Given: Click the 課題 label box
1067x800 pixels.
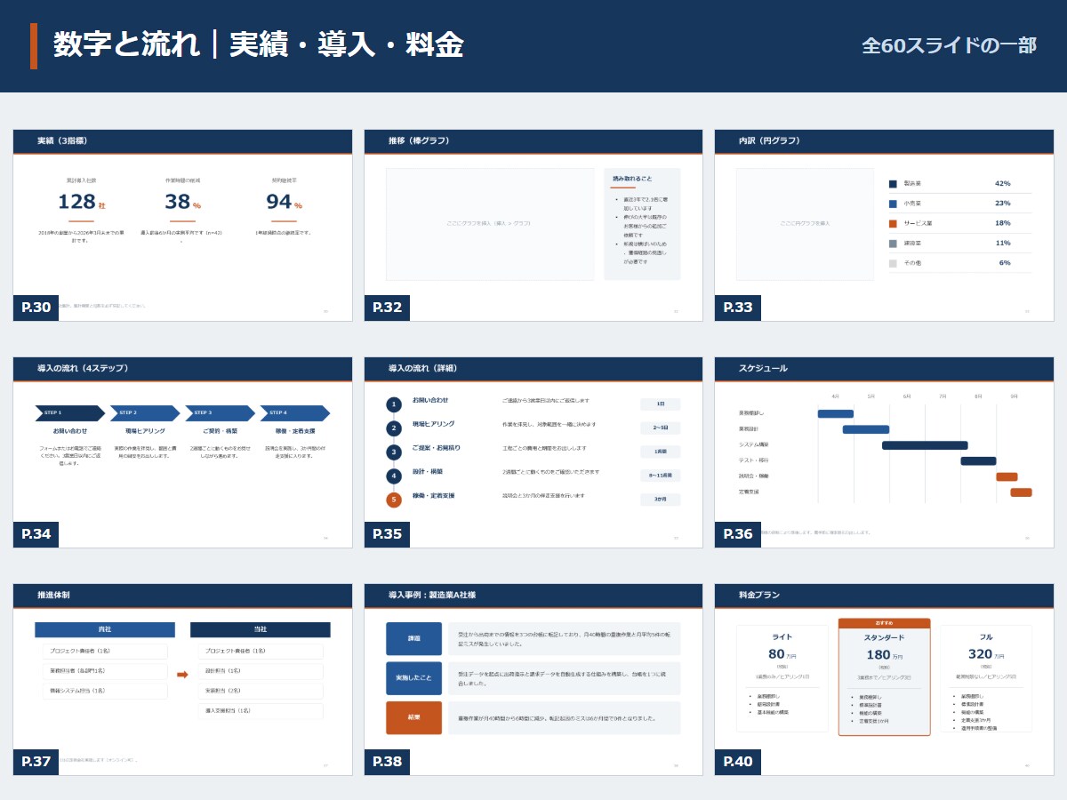Looking at the screenshot, I should click(x=413, y=638).
